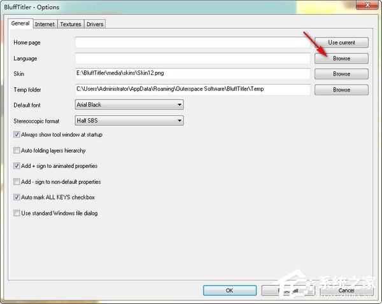Image resolution: width=382 pixels, height=304 pixels.
Task: Close the Options dialog window
Action: (x=367, y=5)
